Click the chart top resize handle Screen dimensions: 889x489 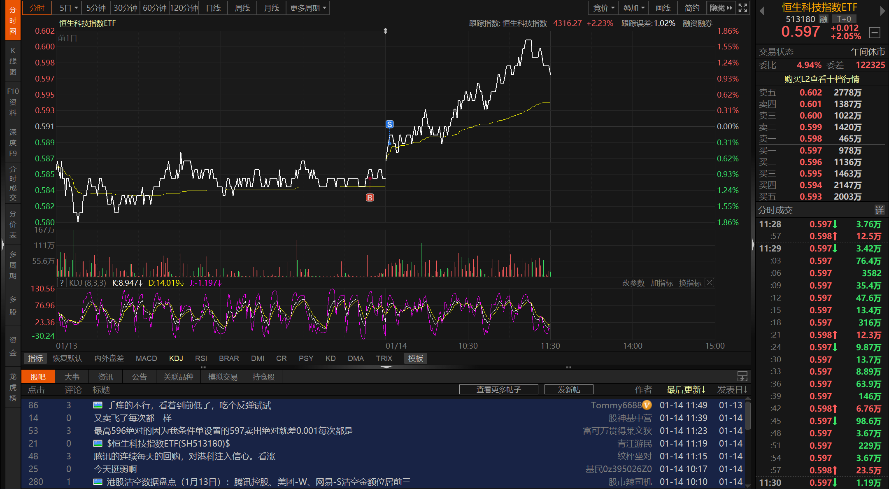(x=386, y=31)
